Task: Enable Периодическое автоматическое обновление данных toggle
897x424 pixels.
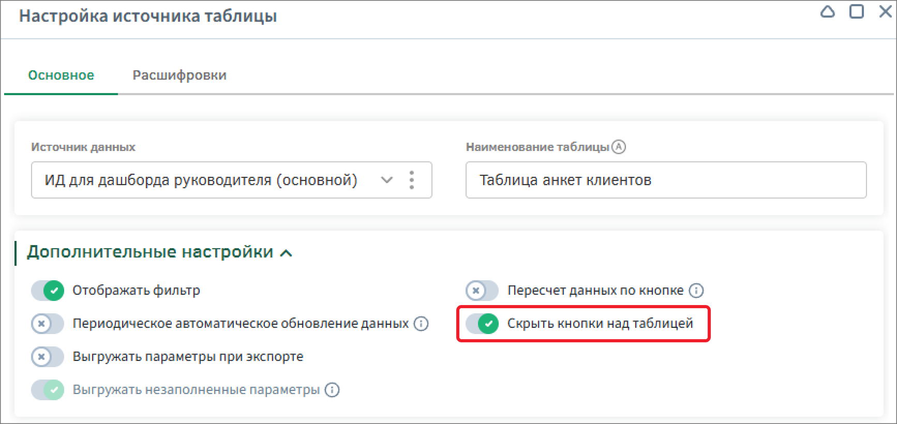Action: click(x=48, y=324)
